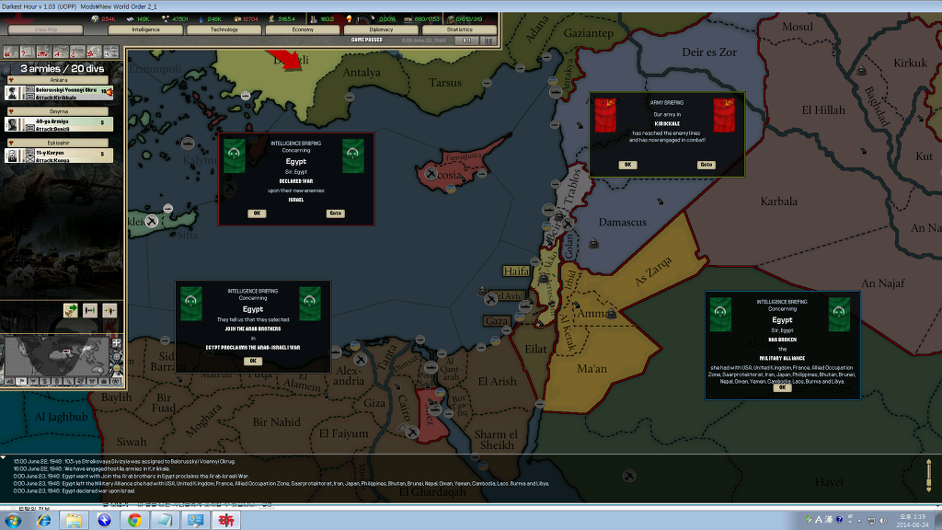The image size is (942, 530).
Task: Select the briefcase map mode icon
Action: (103, 381)
